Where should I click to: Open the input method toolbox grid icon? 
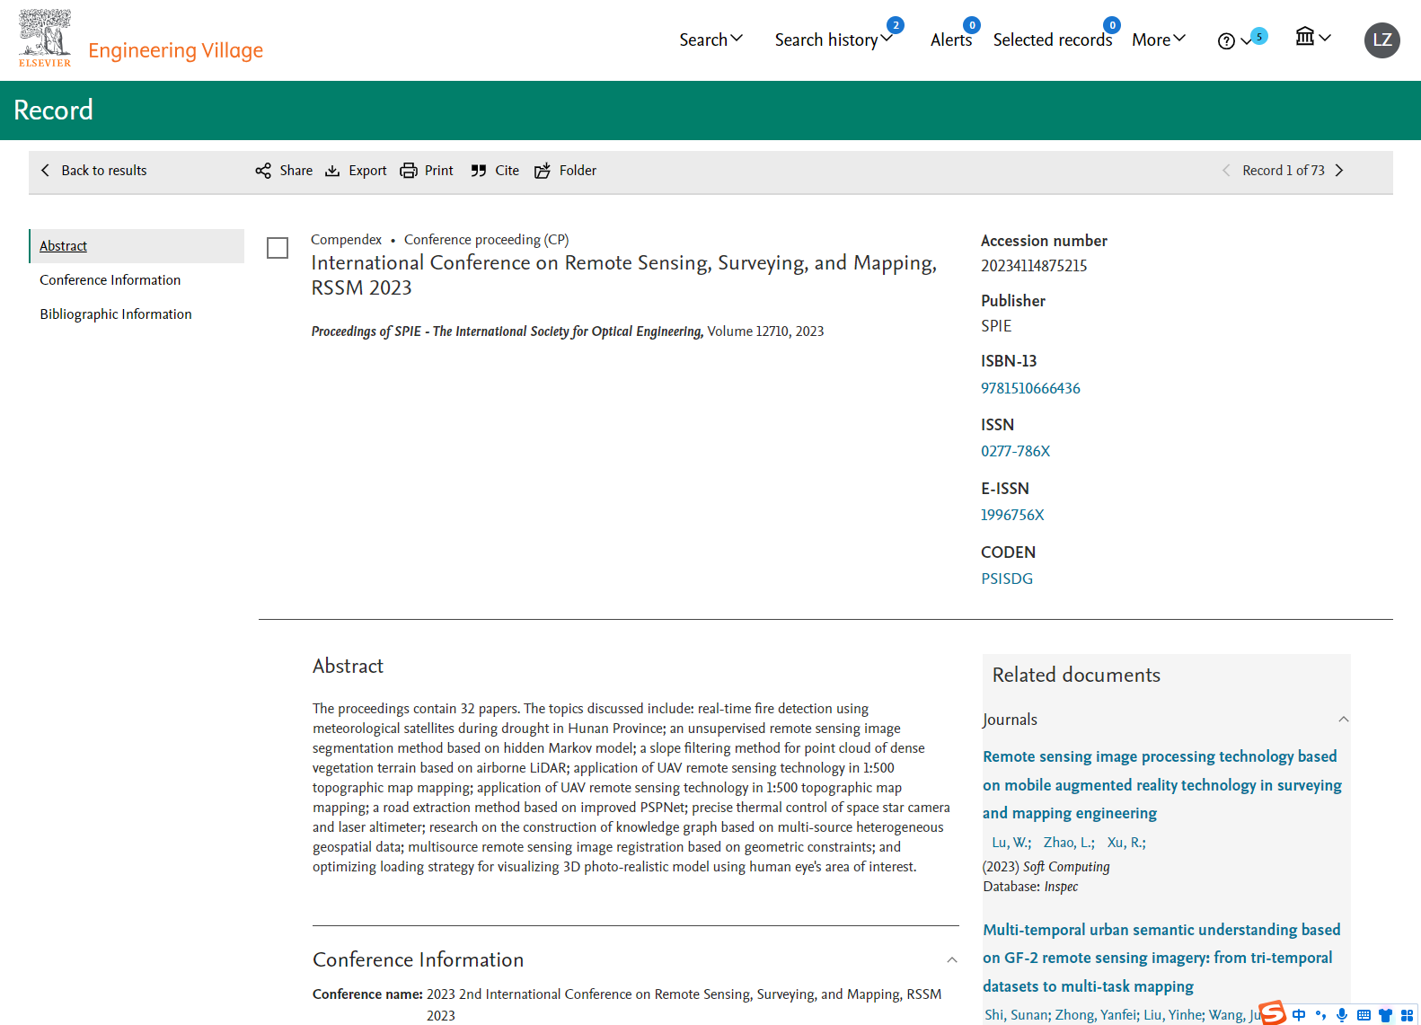click(1407, 1015)
